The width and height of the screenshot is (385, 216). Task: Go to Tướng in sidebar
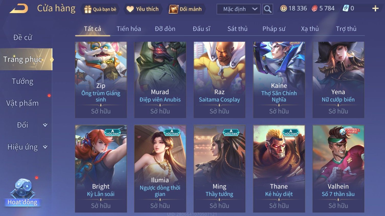click(22, 81)
